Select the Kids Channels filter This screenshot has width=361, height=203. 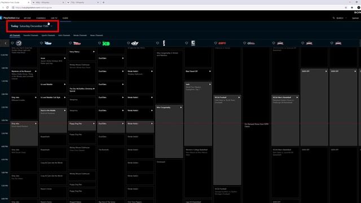pyautogui.click(x=64, y=36)
